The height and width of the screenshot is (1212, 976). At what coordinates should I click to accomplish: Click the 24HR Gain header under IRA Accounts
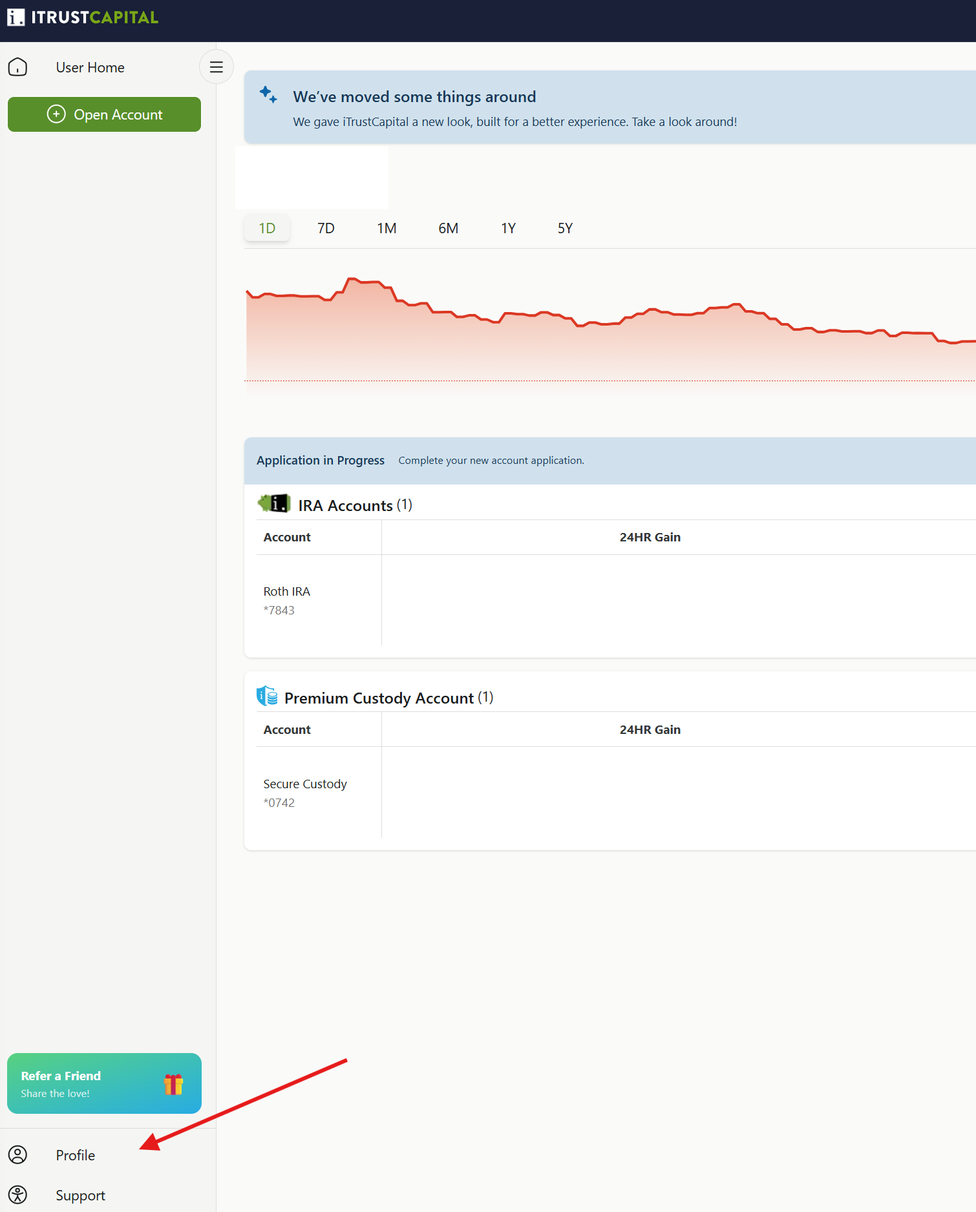pos(650,538)
